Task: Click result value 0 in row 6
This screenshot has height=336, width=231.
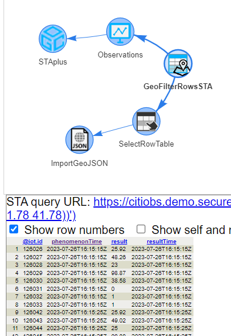Action: 113,289
